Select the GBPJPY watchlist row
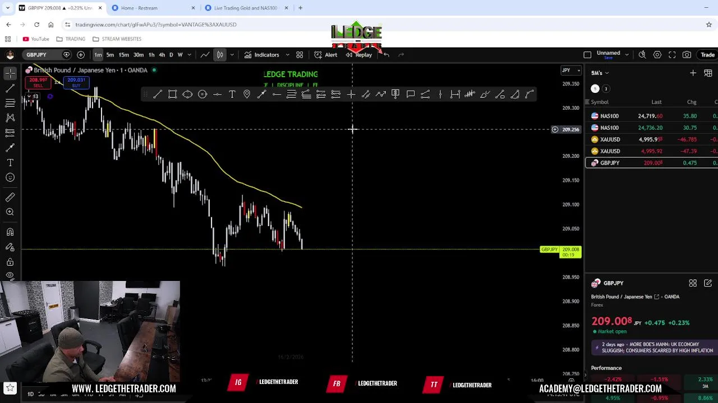 pyautogui.click(x=651, y=163)
